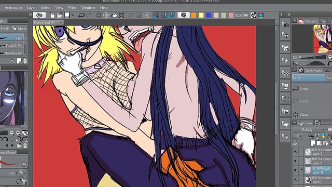Hide Layer 6 via its eye icon
This screenshot has height=187, width=332.
[295, 161]
